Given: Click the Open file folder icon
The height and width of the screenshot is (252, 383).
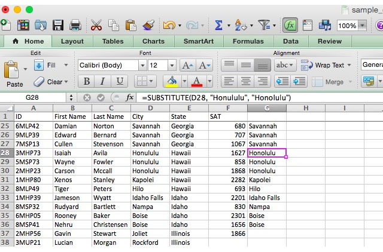Looking at the screenshot, I should tap(41, 25).
